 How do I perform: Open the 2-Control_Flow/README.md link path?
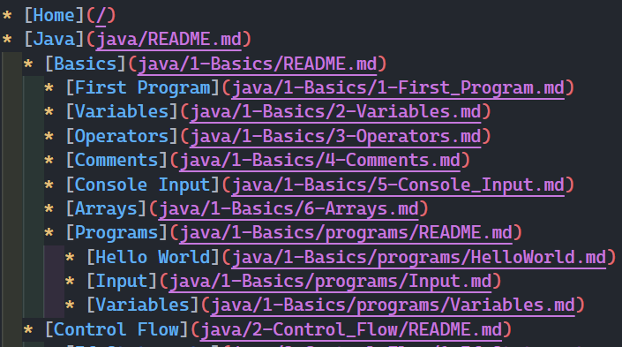coord(351,330)
